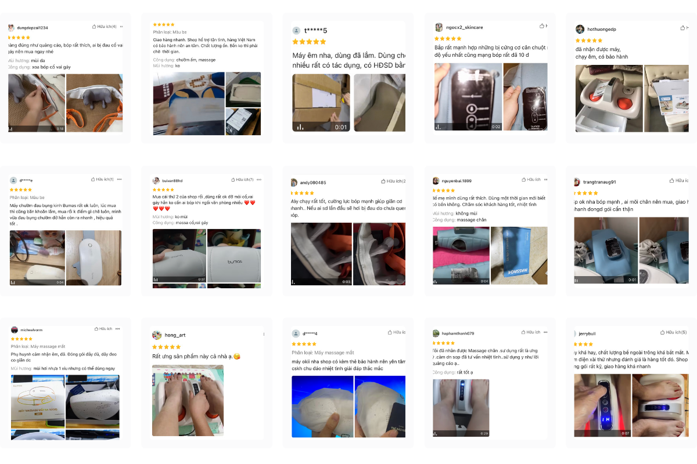Open the three-dots menu on buivan88hd's review
The height and width of the screenshot is (464, 697).
click(260, 180)
